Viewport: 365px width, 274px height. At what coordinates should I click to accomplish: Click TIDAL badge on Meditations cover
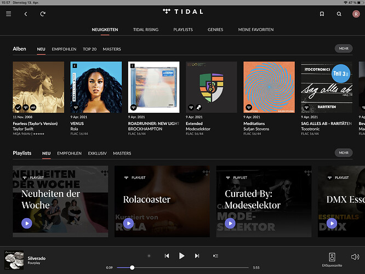tap(249, 107)
